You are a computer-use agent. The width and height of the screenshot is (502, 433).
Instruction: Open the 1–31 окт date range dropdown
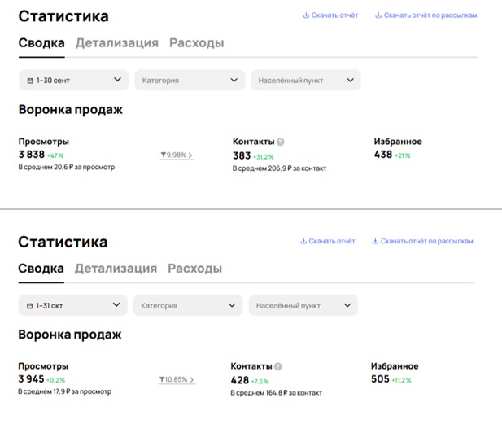[72, 305]
